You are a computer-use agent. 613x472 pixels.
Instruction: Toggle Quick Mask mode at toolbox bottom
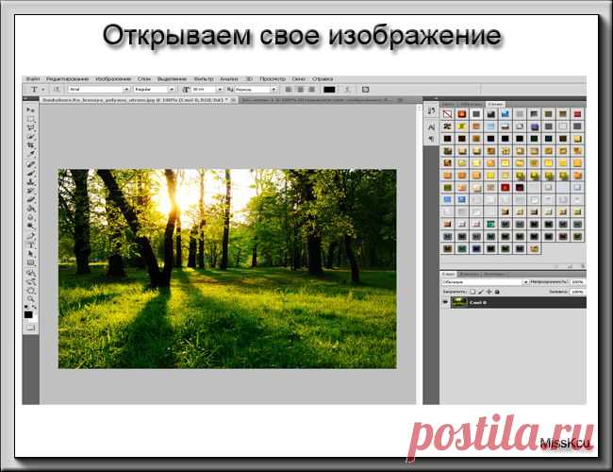click(x=30, y=328)
